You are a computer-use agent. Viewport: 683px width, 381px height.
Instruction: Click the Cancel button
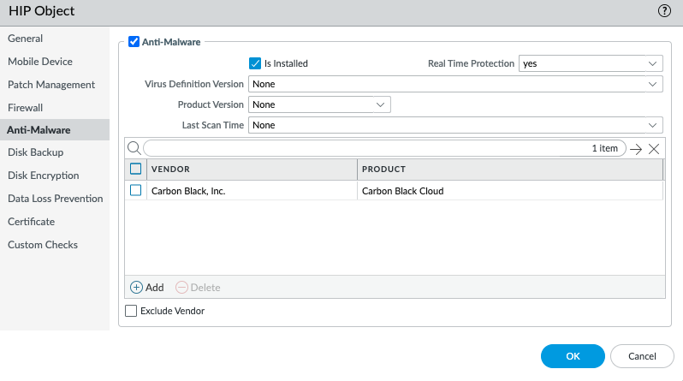(x=642, y=356)
